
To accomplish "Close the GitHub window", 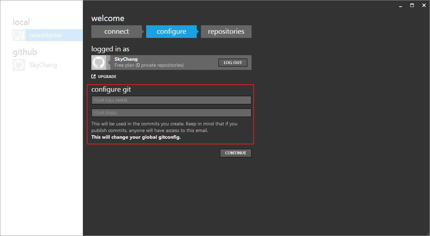I will [x=424, y=5].
